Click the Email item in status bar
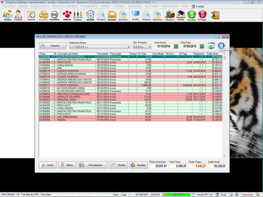The width and height of the screenshot is (263, 197). tap(221, 195)
